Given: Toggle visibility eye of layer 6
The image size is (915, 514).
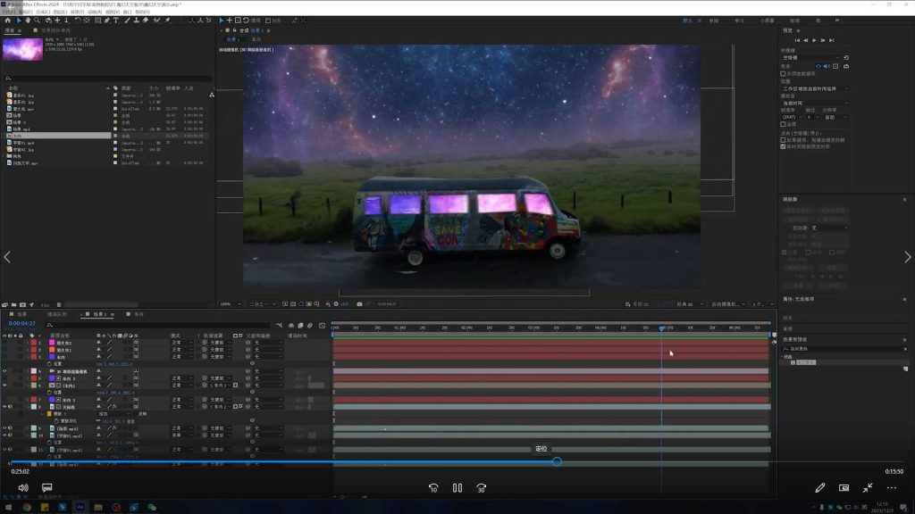Looking at the screenshot, I should coord(5,385).
